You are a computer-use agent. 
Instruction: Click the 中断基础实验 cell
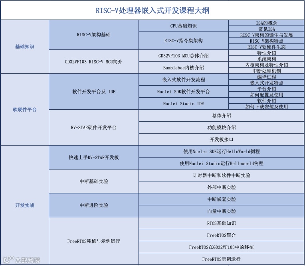pyautogui.click(x=94, y=181)
